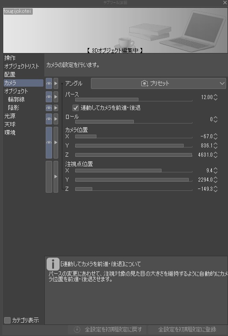This screenshot has width=228, height=336.
Task: Select カメラ category
Action: pos(23,83)
